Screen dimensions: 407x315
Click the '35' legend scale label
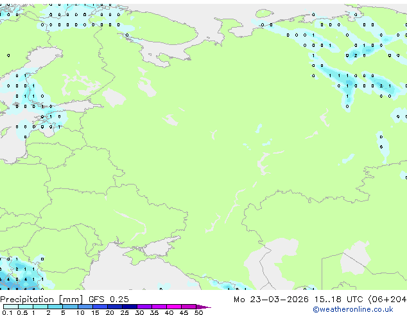154,312
